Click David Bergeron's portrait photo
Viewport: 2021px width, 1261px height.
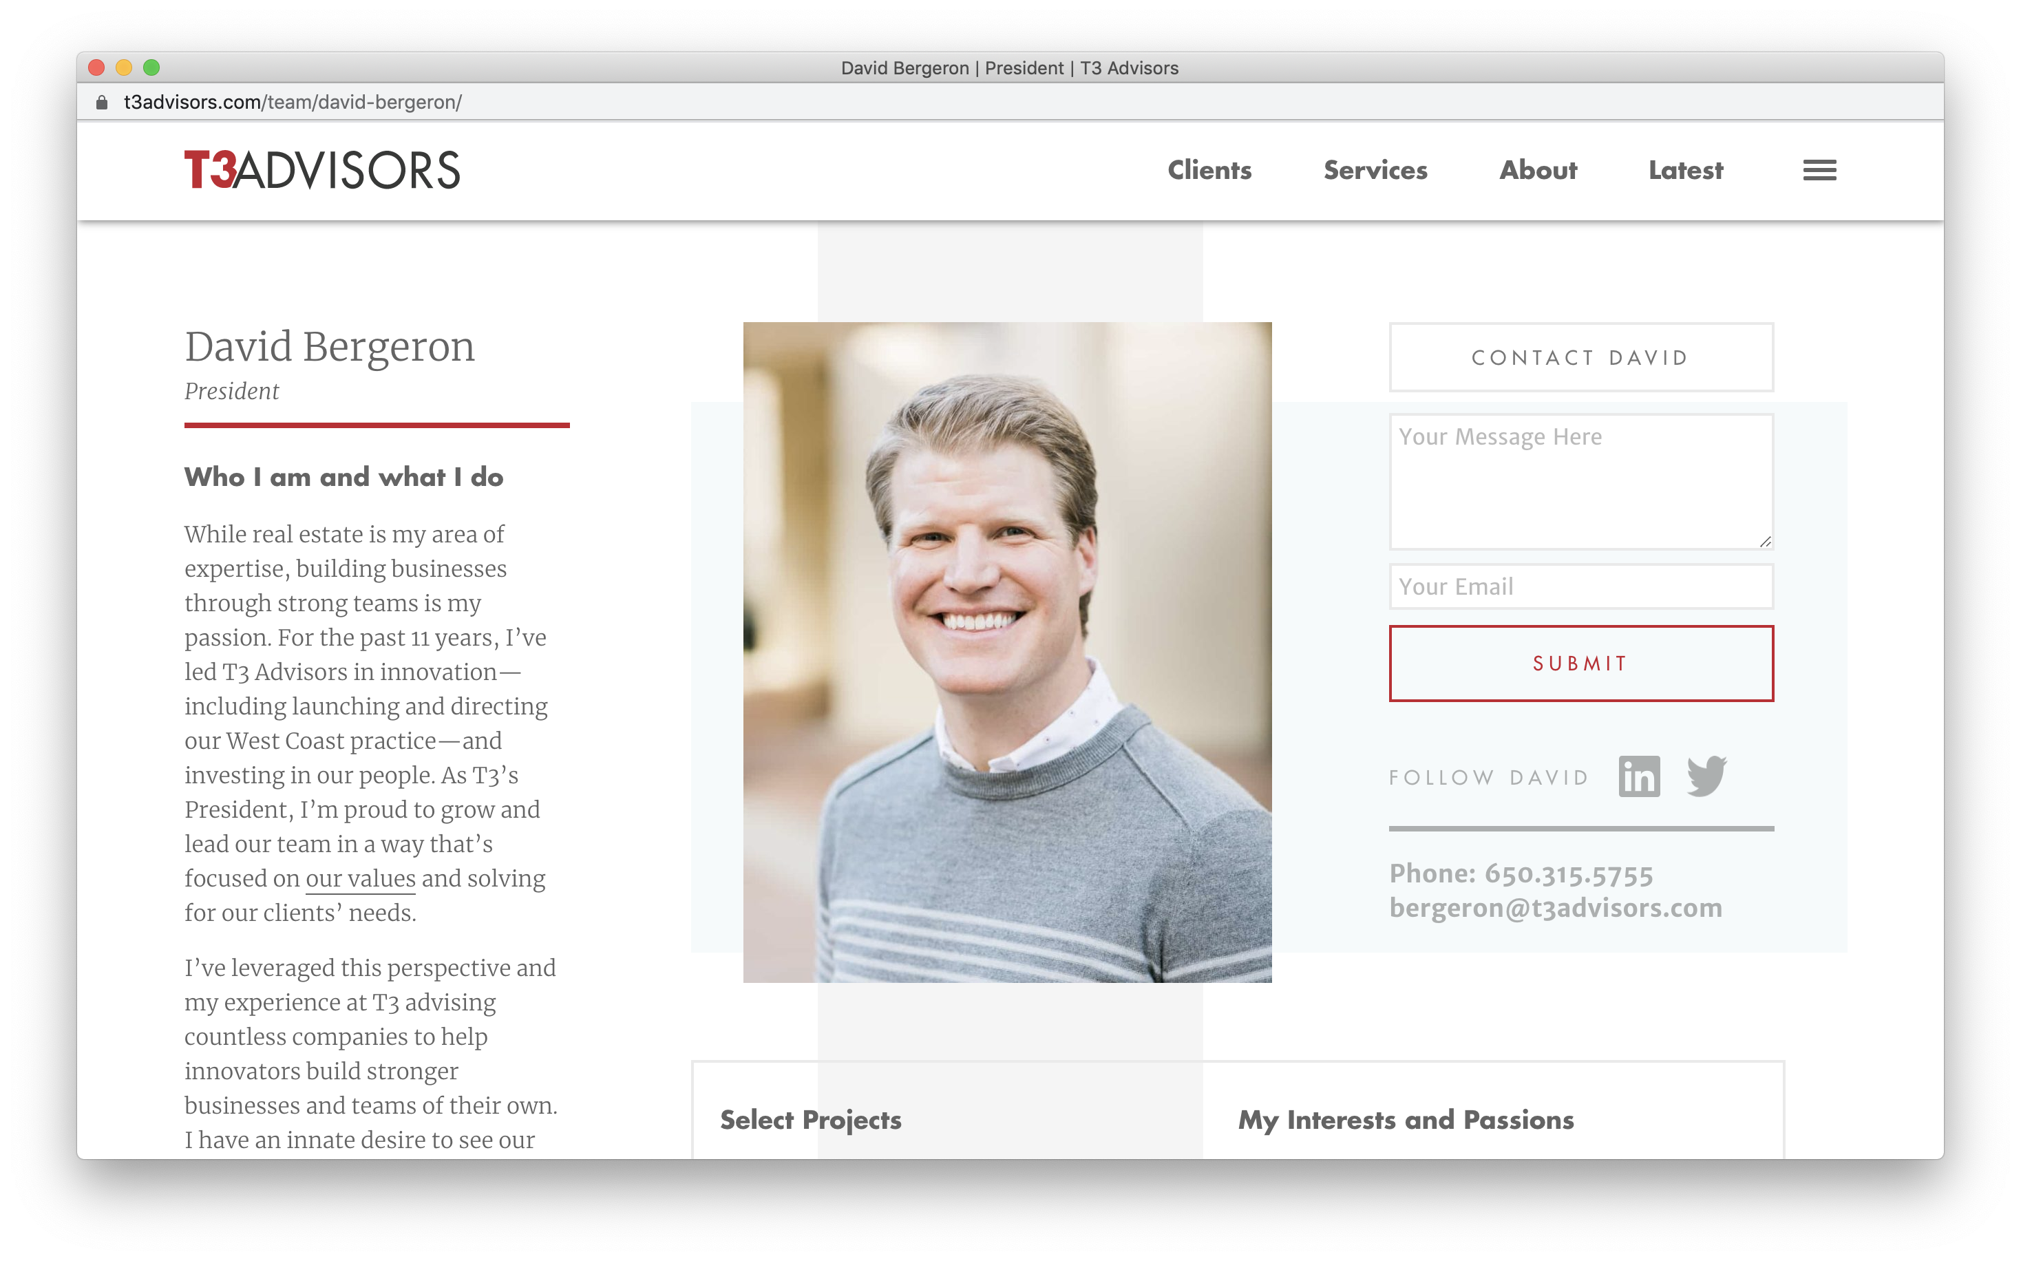coord(1007,653)
